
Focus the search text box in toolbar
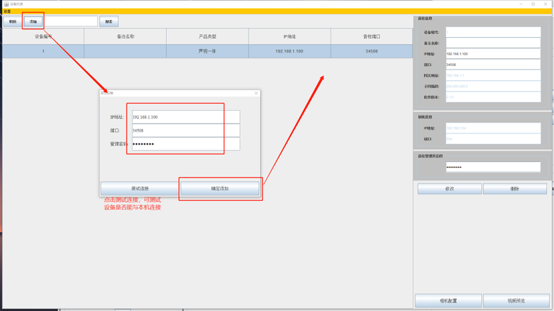point(70,22)
